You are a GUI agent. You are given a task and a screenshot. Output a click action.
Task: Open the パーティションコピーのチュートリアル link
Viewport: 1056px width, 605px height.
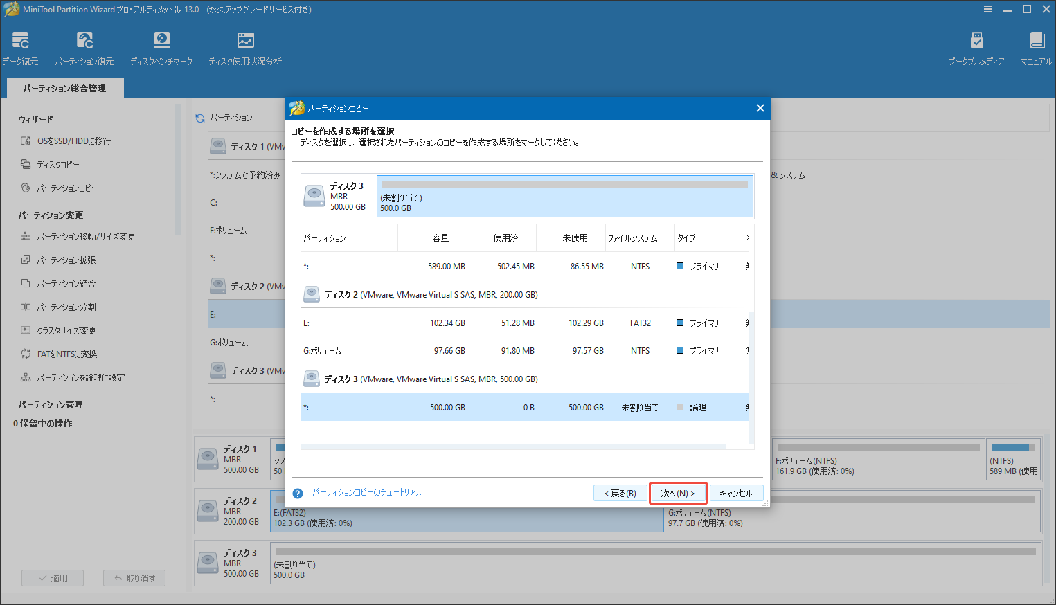(x=368, y=492)
